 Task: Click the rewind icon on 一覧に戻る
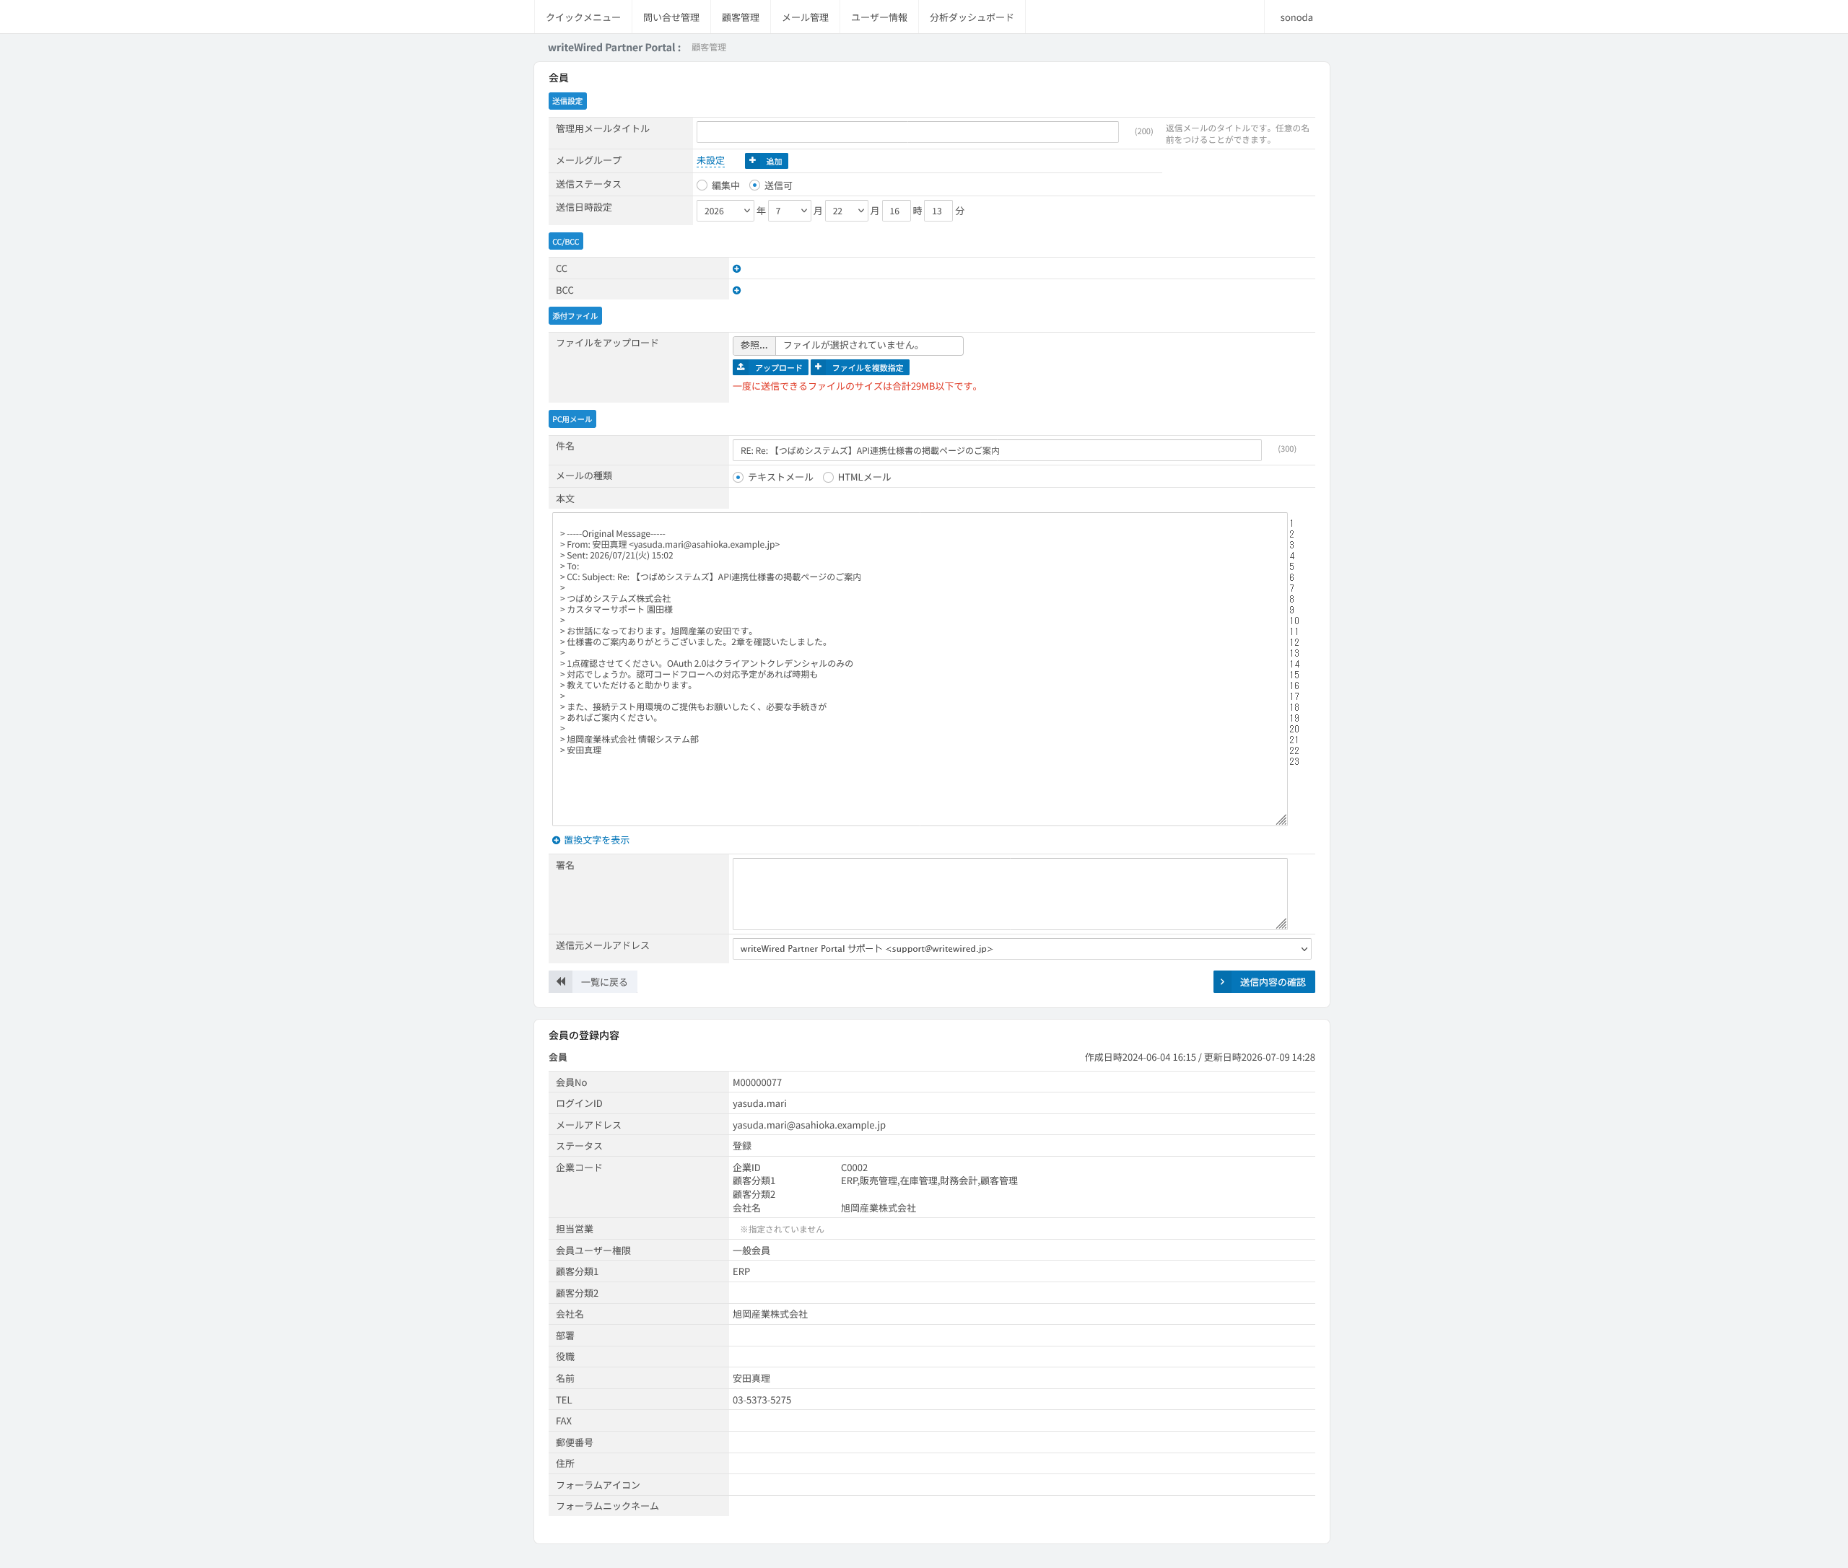coord(560,981)
